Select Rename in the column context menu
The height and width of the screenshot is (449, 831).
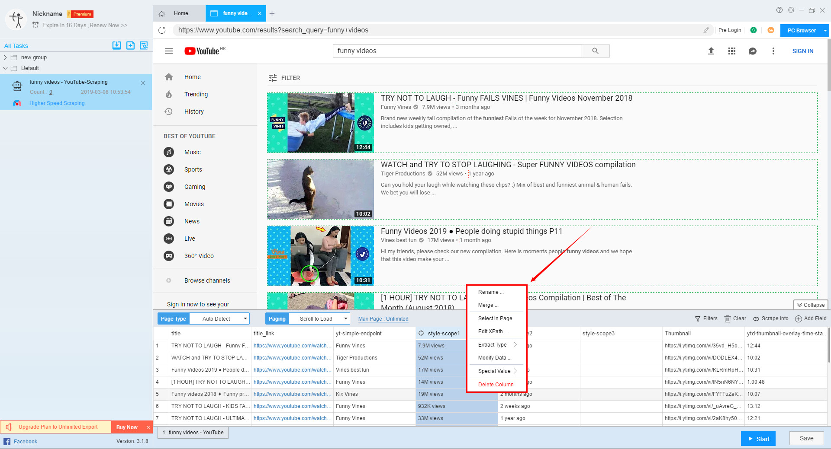490,292
